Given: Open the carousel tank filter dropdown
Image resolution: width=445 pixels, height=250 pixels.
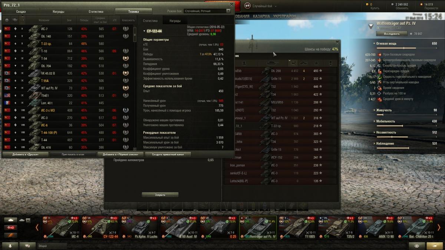Looking at the screenshot, I should [25, 220].
